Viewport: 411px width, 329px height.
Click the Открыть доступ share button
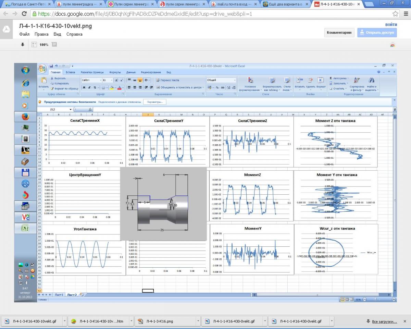[x=377, y=33]
